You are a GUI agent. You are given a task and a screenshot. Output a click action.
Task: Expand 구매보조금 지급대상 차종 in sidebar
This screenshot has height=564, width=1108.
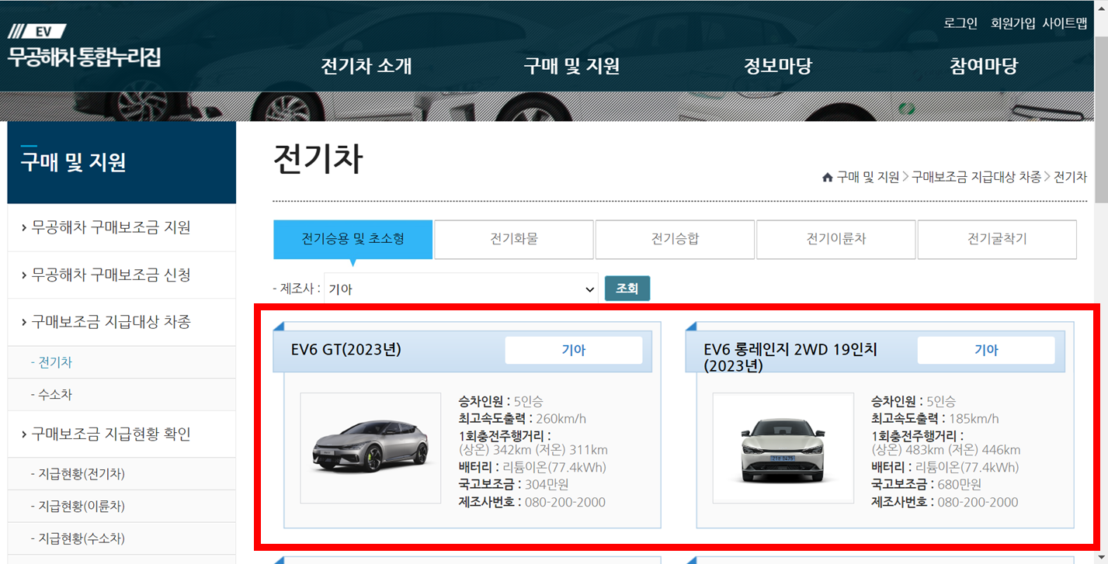coord(122,322)
